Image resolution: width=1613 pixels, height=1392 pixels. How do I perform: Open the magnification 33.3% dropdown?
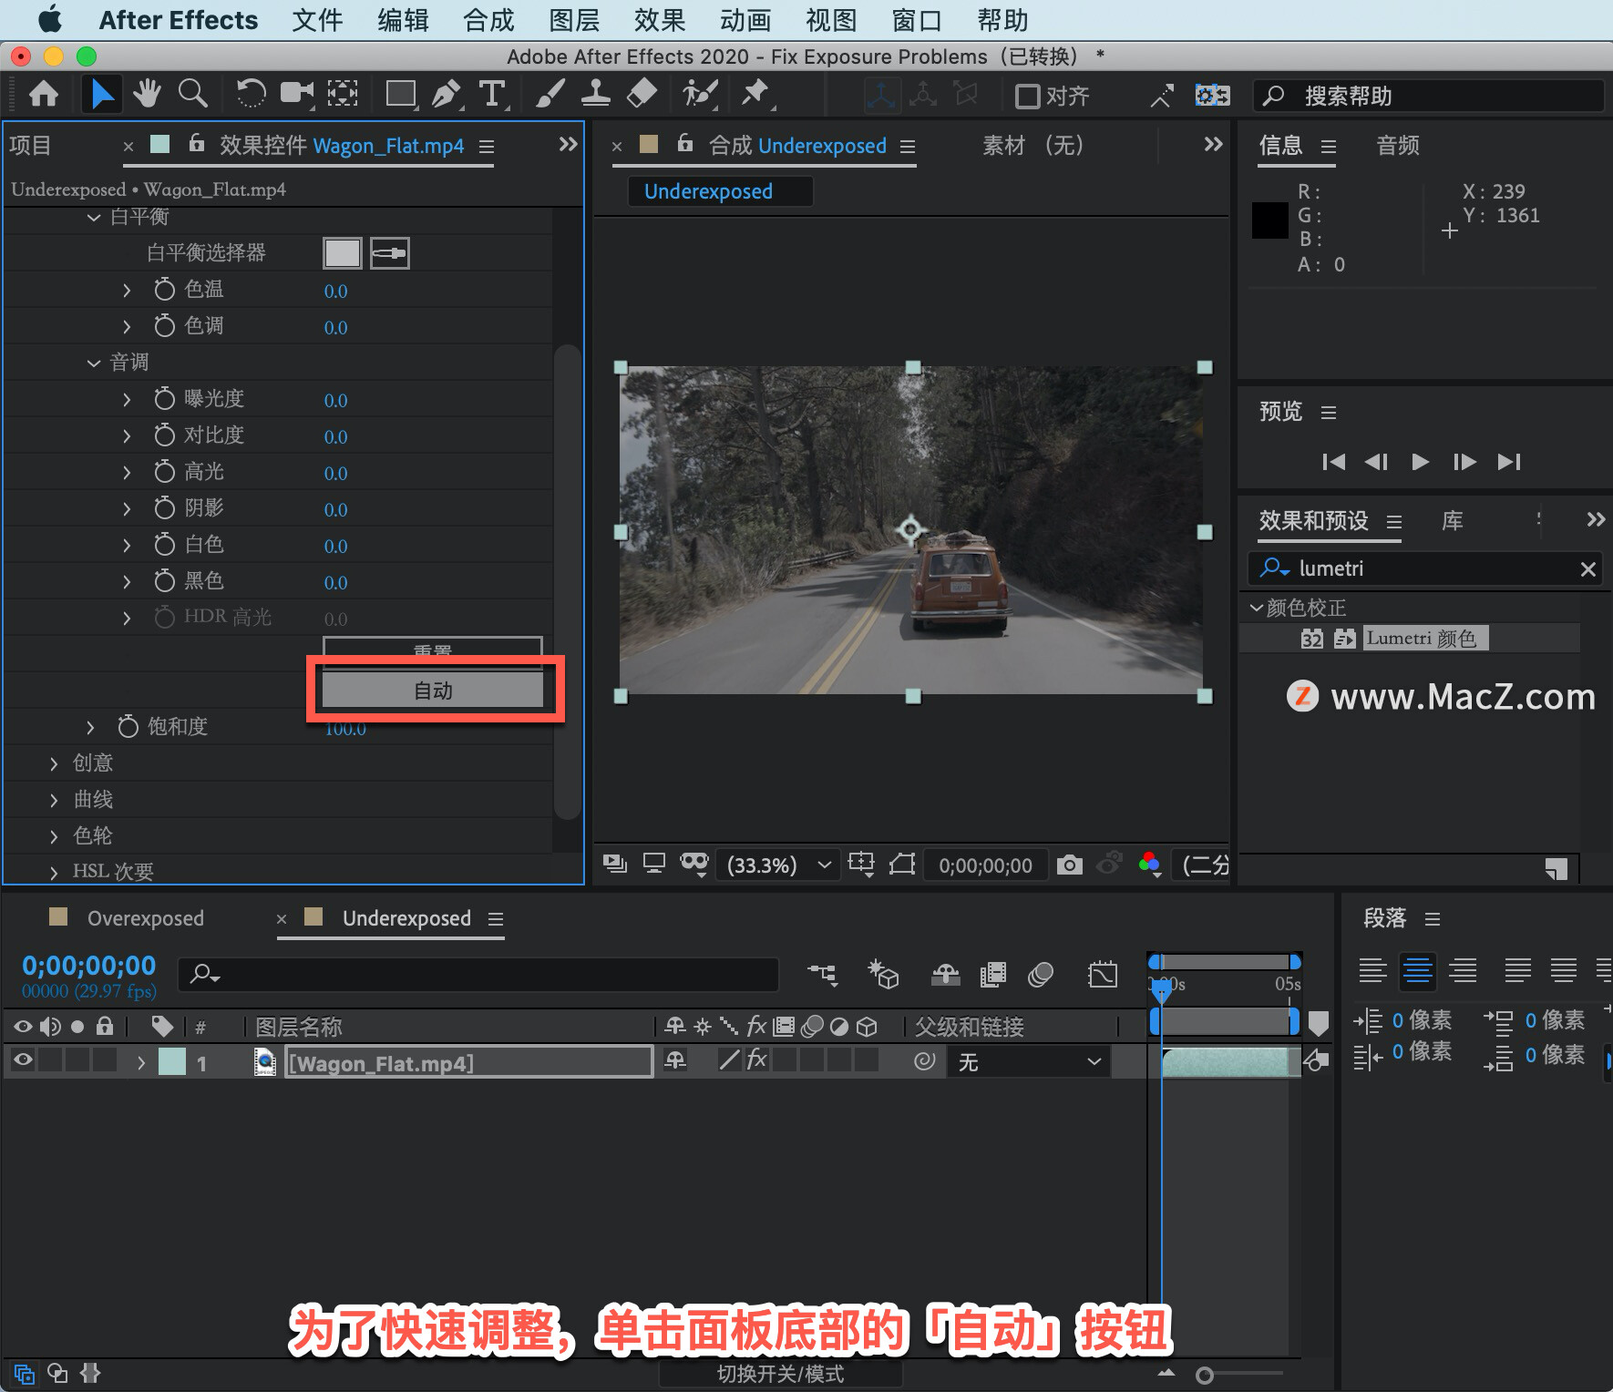click(778, 865)
